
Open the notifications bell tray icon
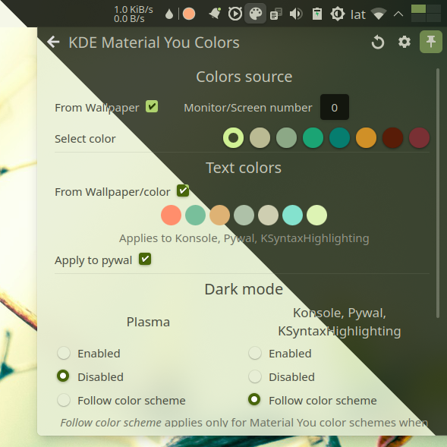point(215,14)
